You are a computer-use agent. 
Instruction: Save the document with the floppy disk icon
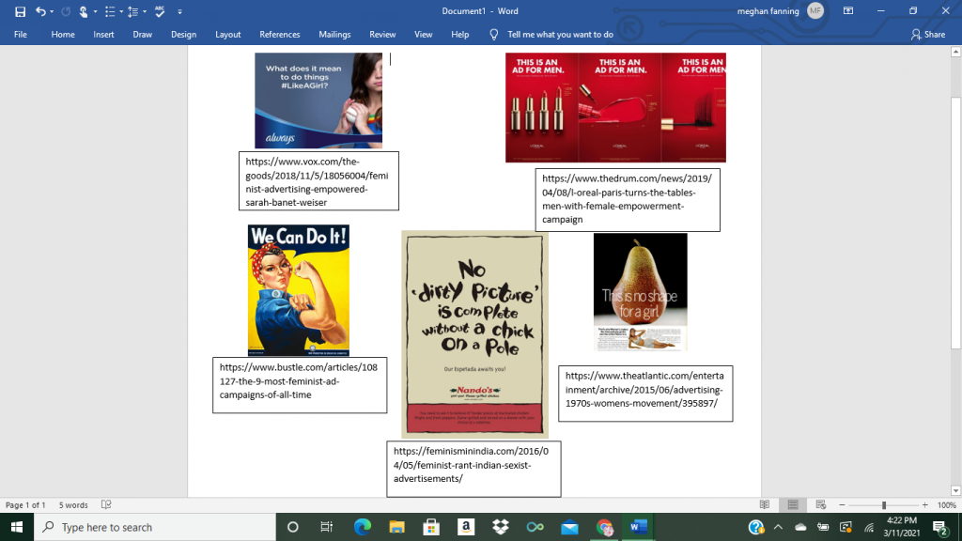[x=20, y=11]
